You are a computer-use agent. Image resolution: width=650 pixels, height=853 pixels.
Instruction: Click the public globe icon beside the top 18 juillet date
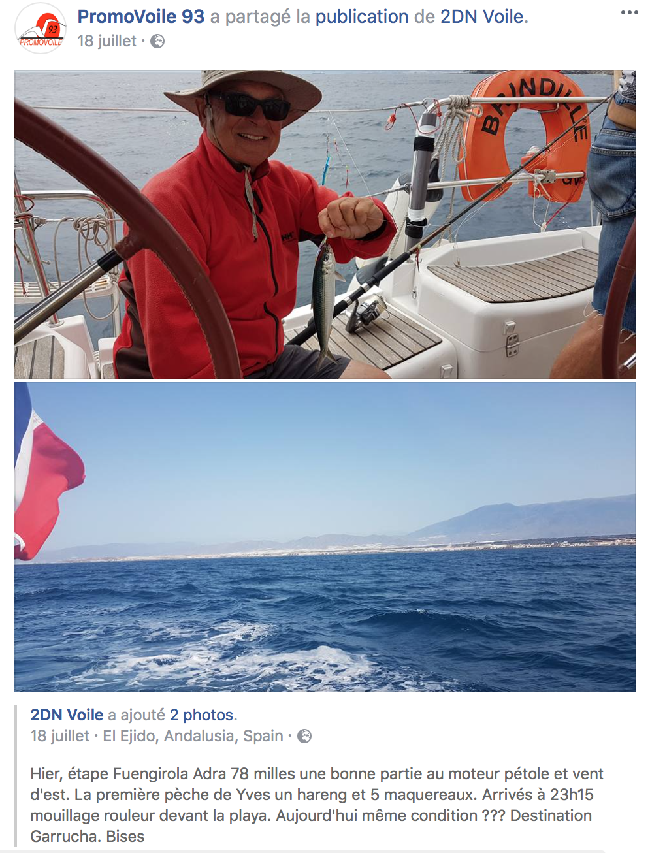[x=157, y=42]
